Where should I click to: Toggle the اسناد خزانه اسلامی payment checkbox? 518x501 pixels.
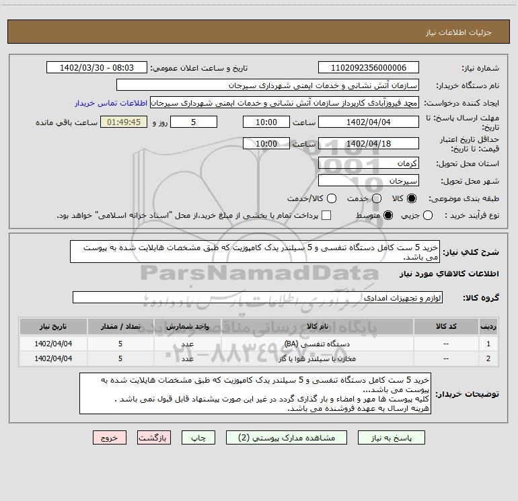pos(326,215)
